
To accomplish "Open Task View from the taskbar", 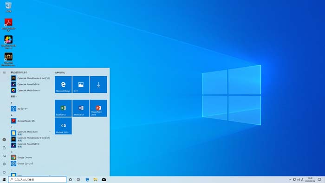I will tap(78, 180).
